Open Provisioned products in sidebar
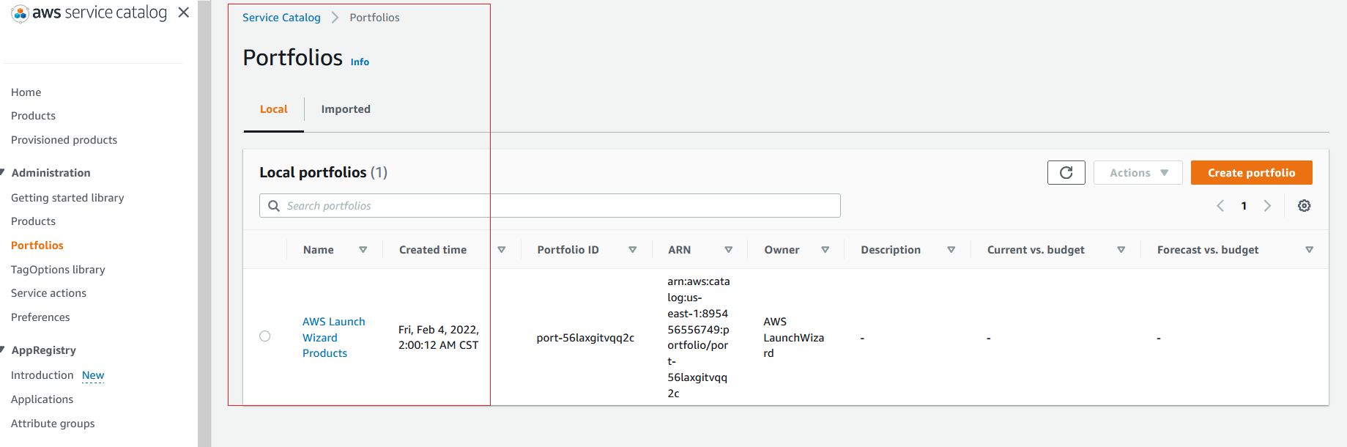The width and height of the screenshot is (1347, 447). (64, 140)
